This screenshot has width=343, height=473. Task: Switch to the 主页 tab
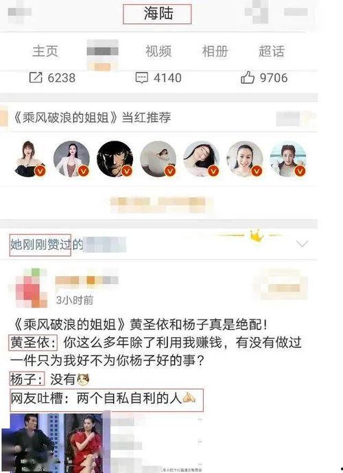tap(45, 51)
